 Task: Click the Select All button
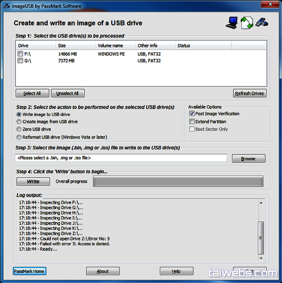[32, 93]
